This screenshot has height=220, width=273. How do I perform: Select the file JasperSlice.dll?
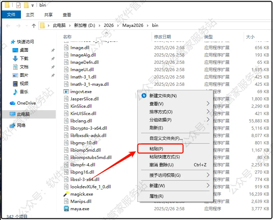tap(84, 99)
